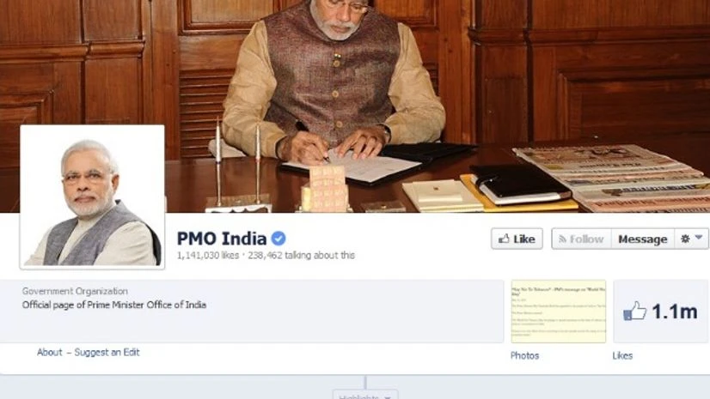Click the blue verified badge icon

coord(278,239)
